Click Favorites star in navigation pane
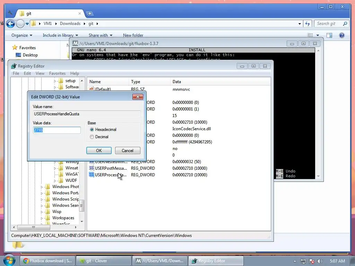Image resolution: width=355 pixels, height=266 pixels. coord(15,47)
